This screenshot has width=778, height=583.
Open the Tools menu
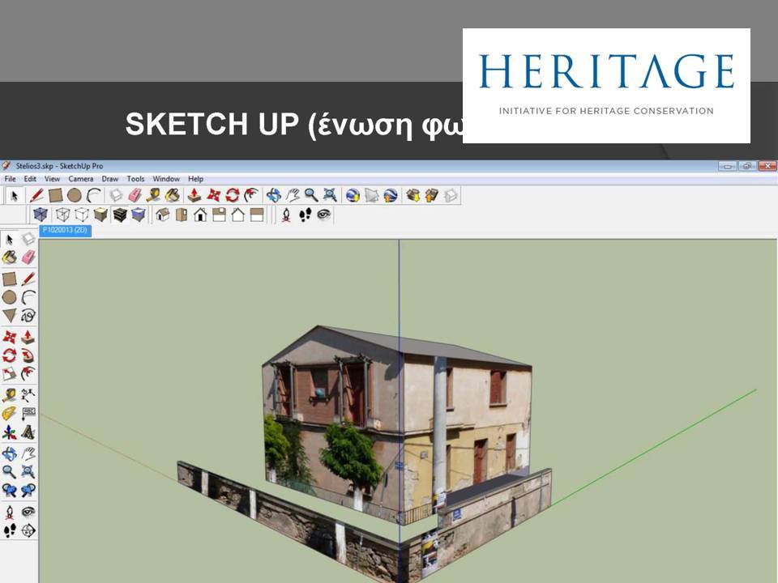tap(135, 179)
